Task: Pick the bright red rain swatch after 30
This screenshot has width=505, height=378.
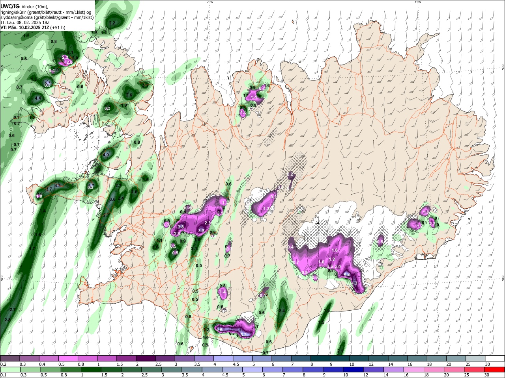Action: [x=495, y=369]
